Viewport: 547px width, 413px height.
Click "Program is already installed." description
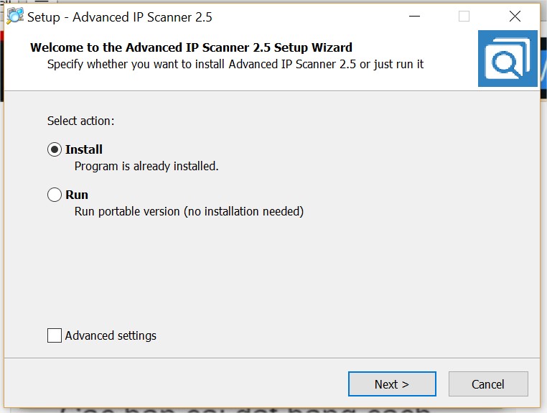146,166
